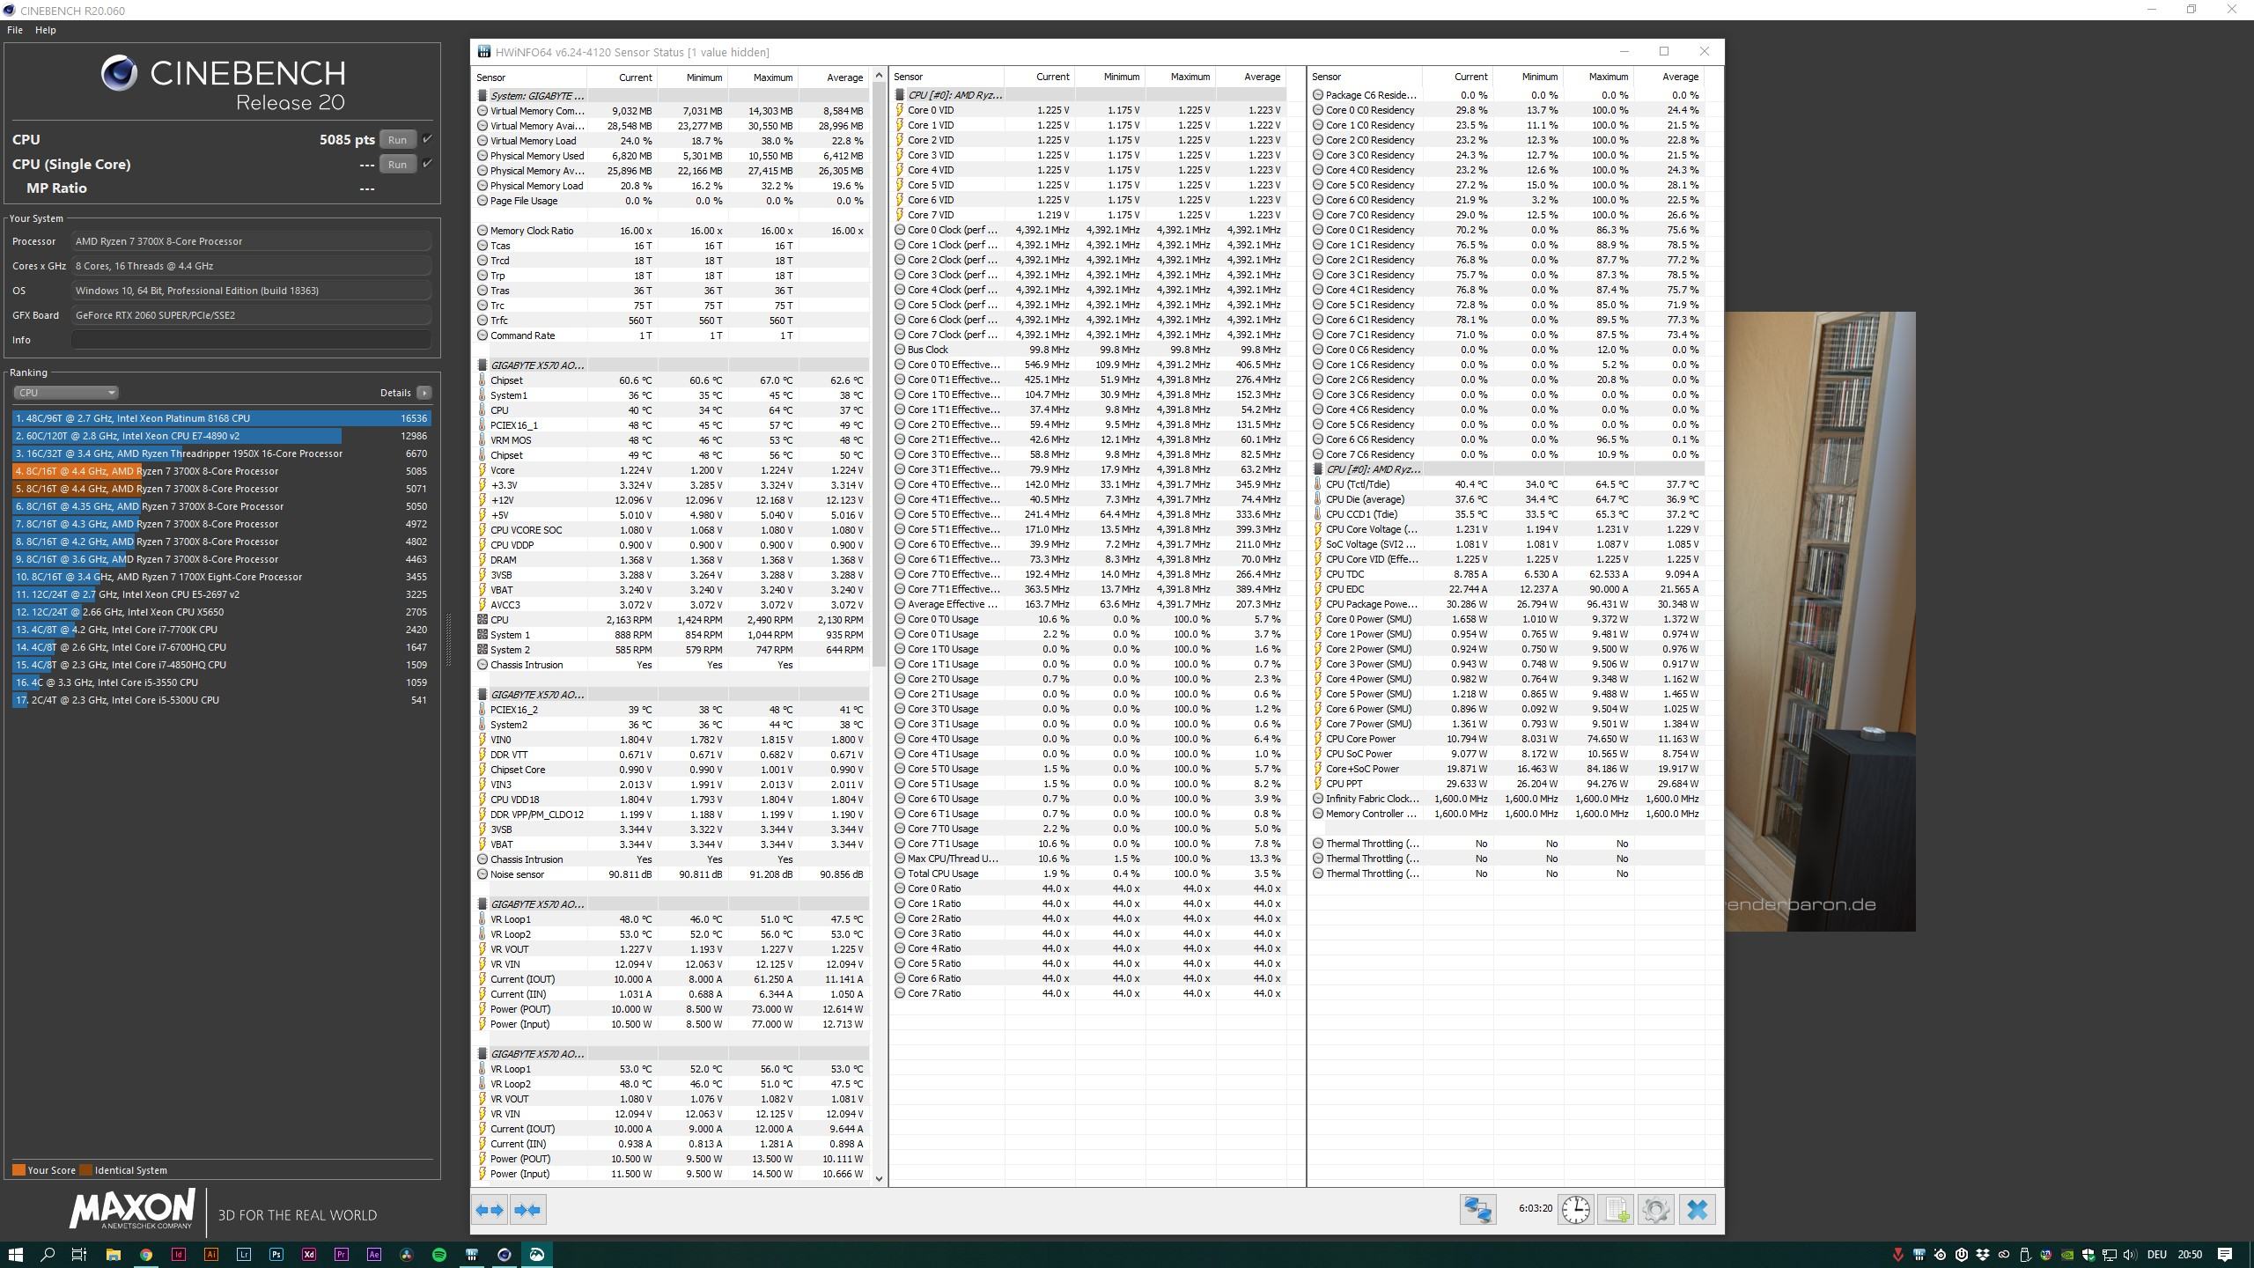
Task: Select Vcore voltage row
Action: 672,470
